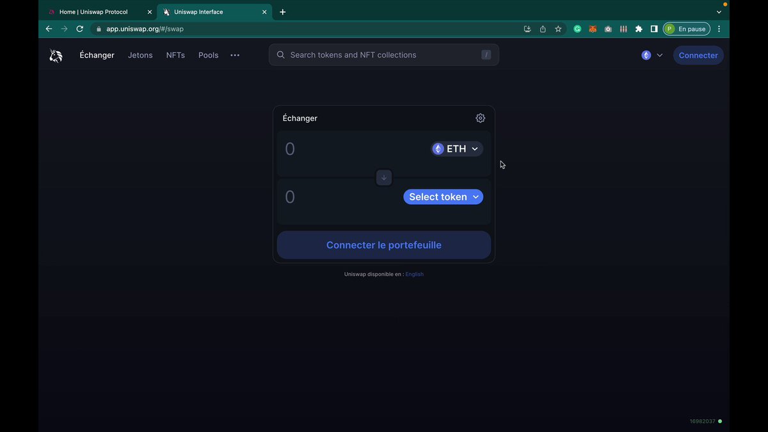Click the En pause profile button
This screenshot has width=768, height=432.
[686, 29]
